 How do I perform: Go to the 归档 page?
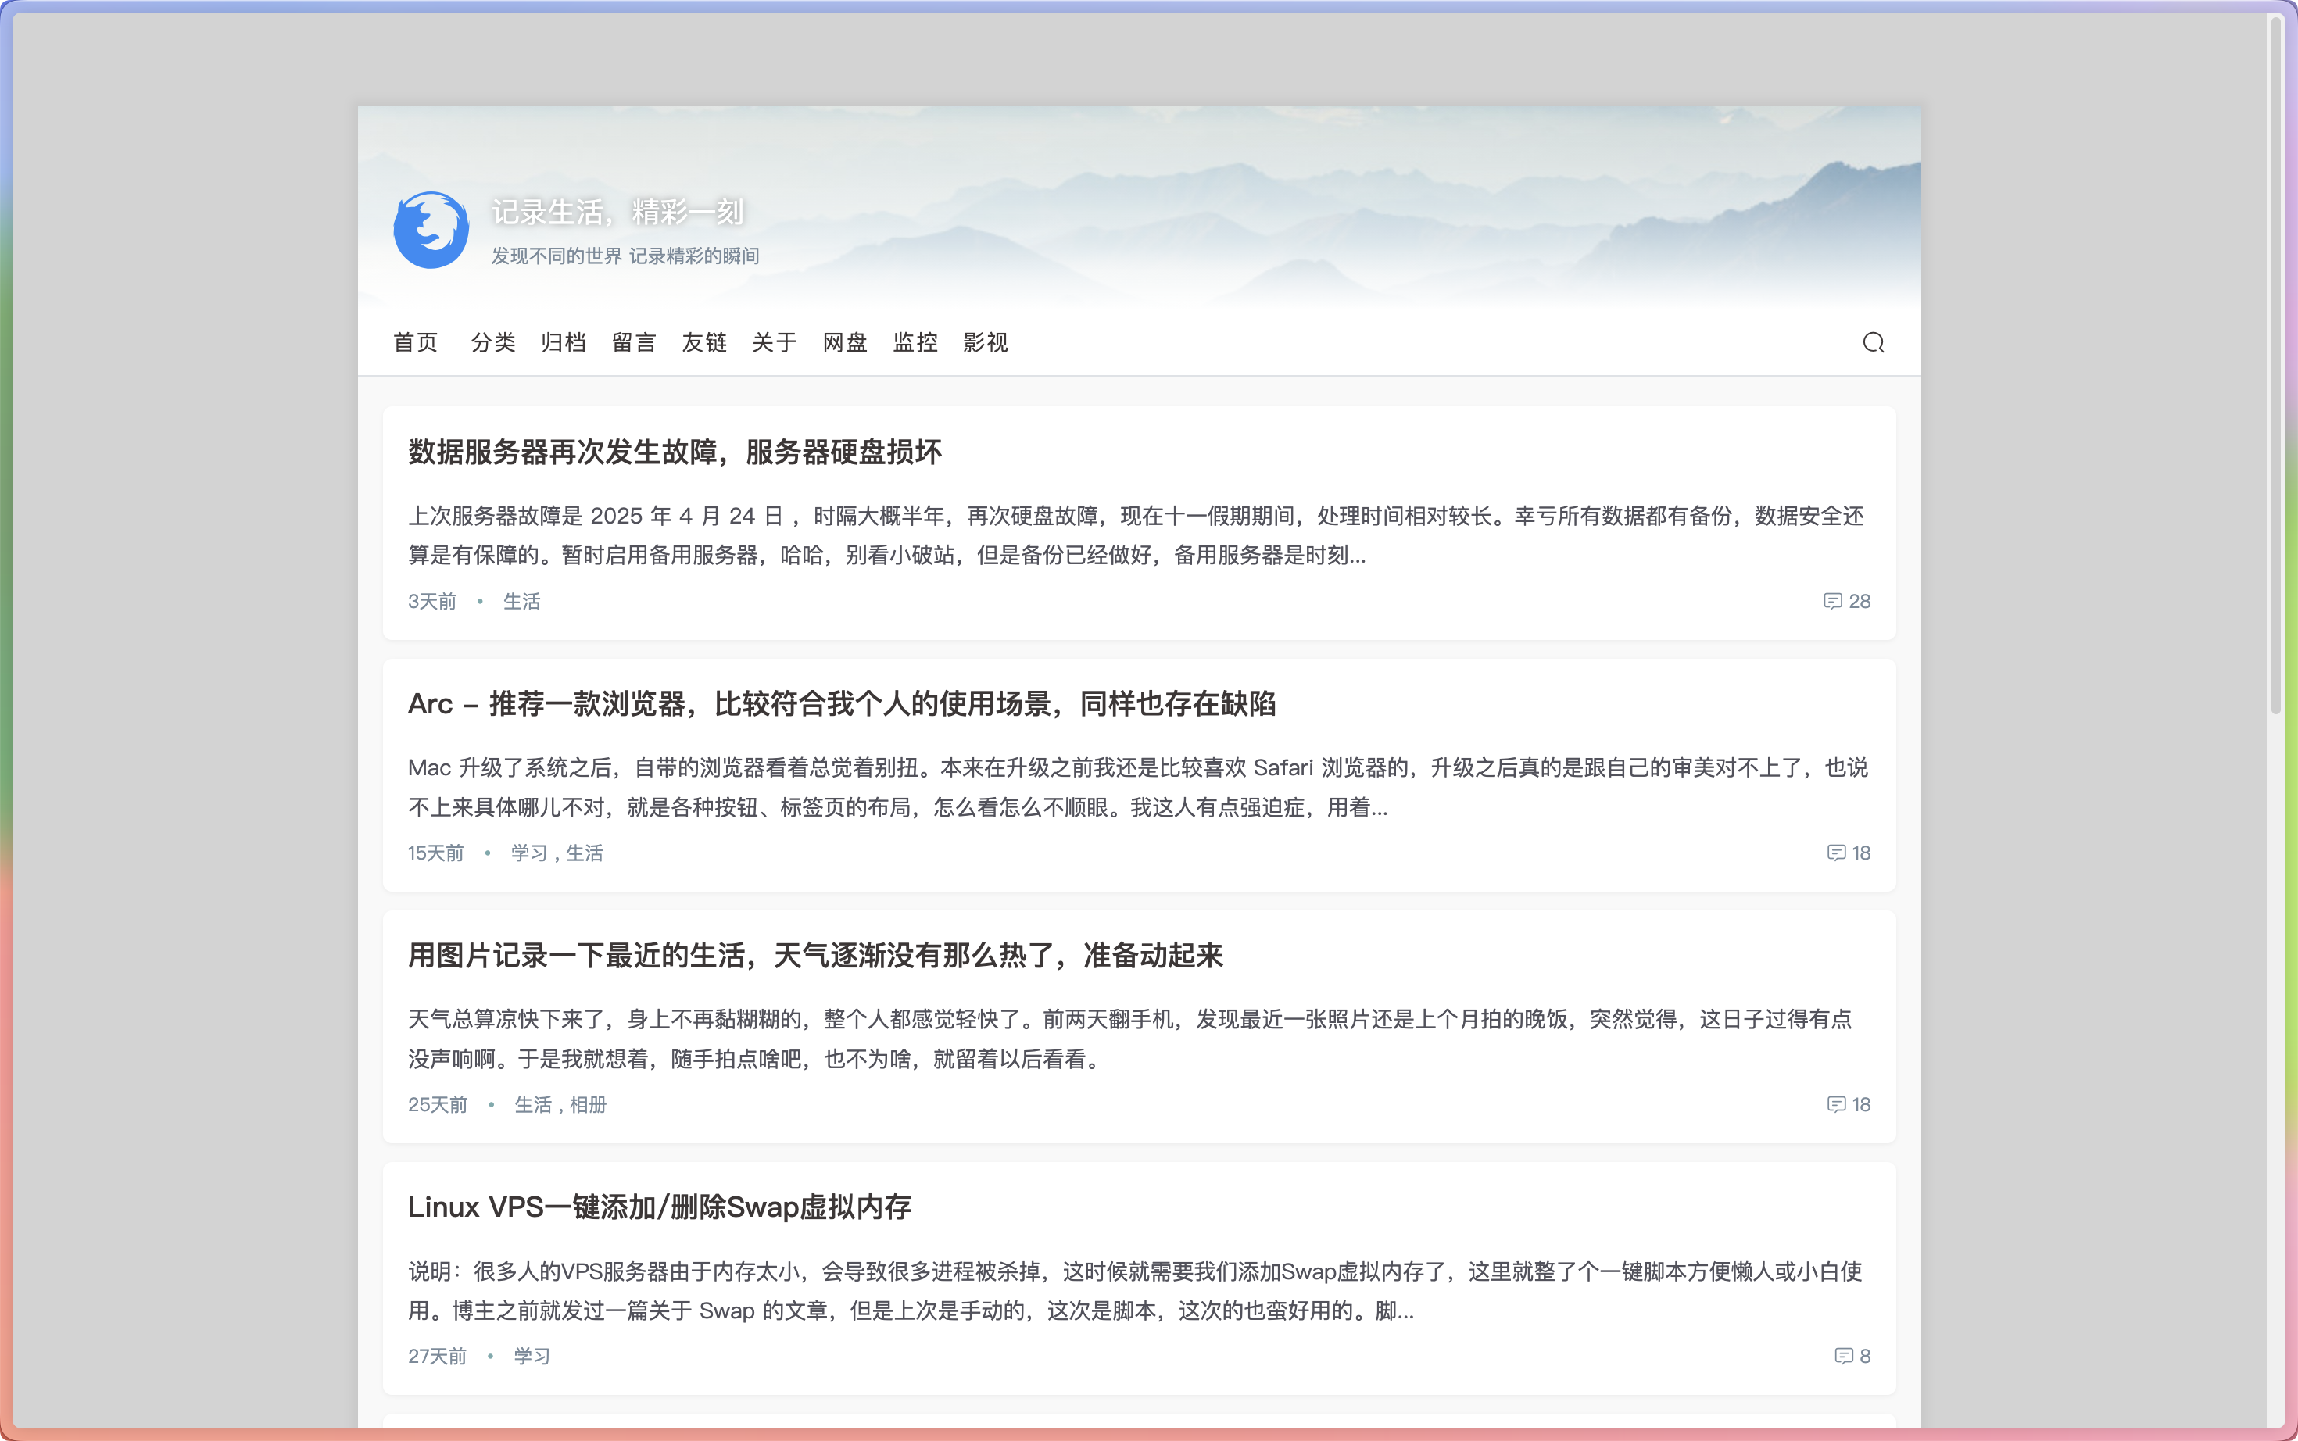click(x=564, y=342)
